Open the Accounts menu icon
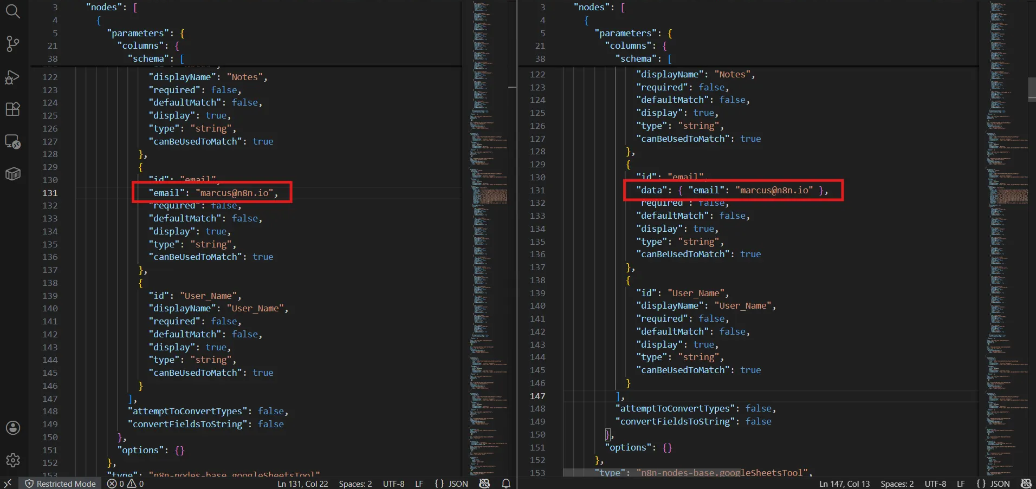Image resolution: width=1036 pixels, height=489 pixels. [x=12, y=428]
